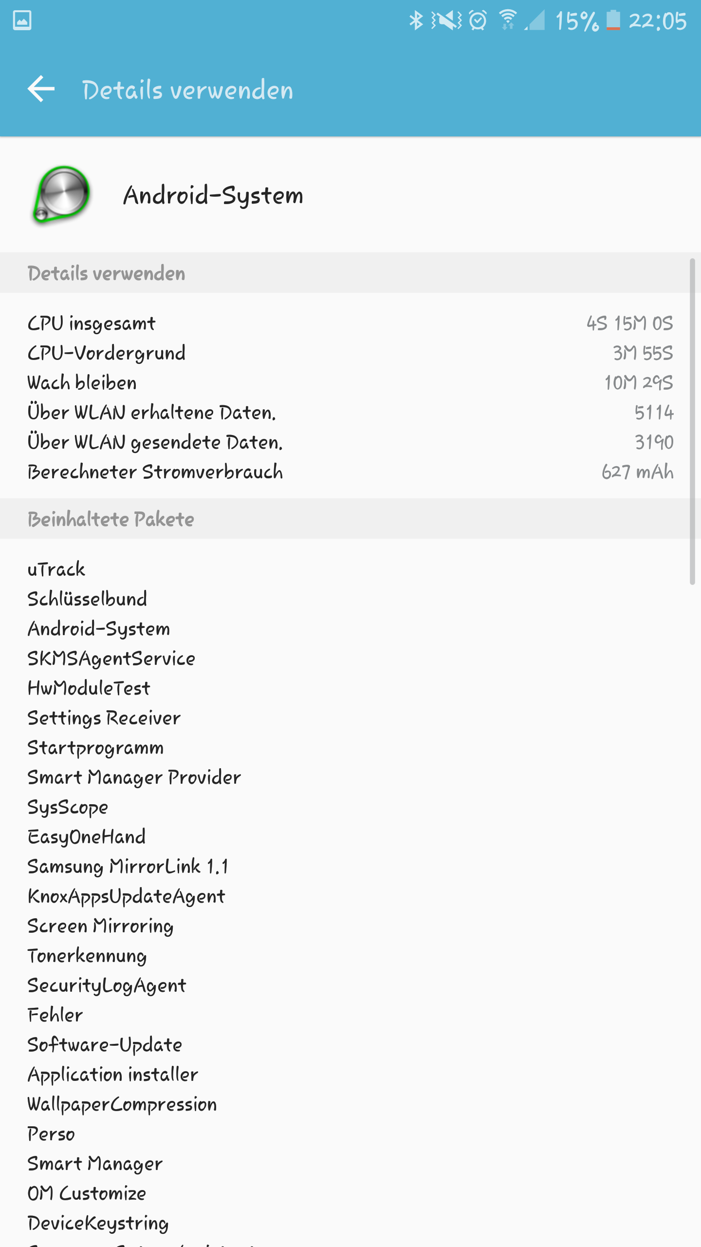
Task: Tap the 22:05 clock in status bar
Action: 658,21
